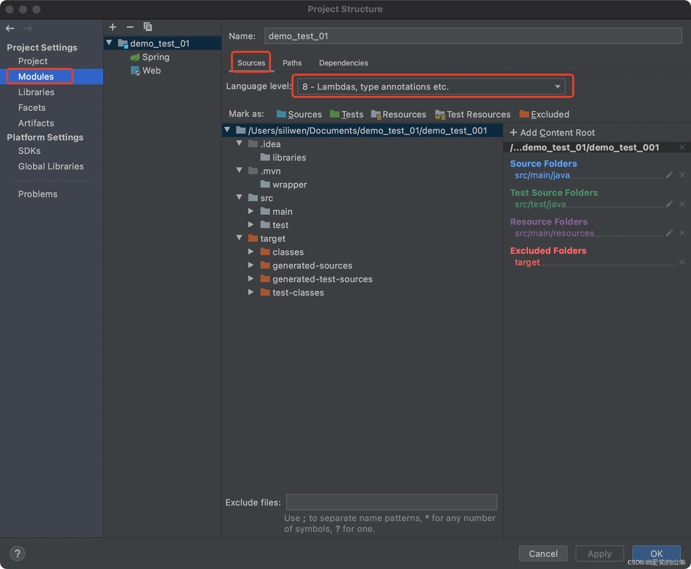This screenshot has height=569, width=691.
Task: Select the Spring facet in module tree
Action: coord(155,57)
